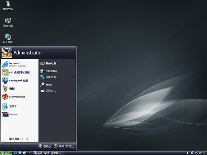Open 搜索(S) search

click(x=47, y=85)
